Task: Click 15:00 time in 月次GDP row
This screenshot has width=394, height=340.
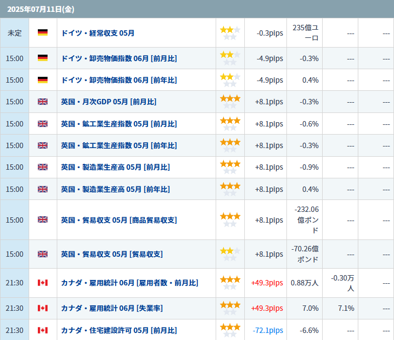Action: click(15, 102)
